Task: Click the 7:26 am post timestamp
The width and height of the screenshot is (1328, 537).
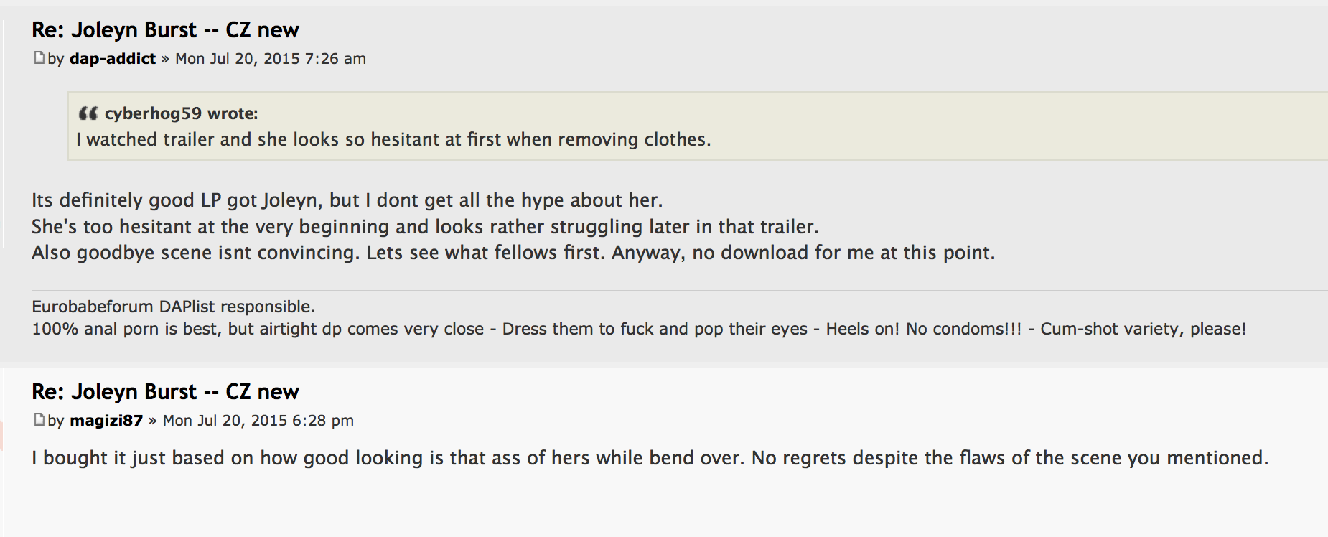Action: [271, 59]
